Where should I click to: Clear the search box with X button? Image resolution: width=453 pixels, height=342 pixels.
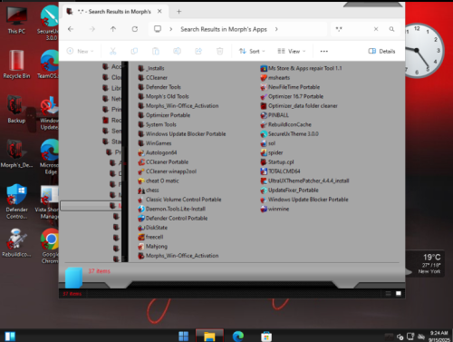(376, 29)
